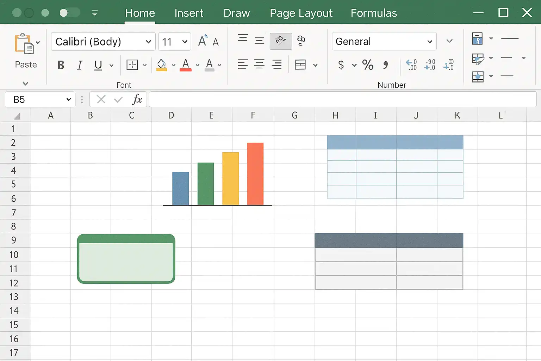Center align text horizontally
Image resolution: width=541 pixels, height=361 pixels.
pyautogui.click(x=259, y=65)
